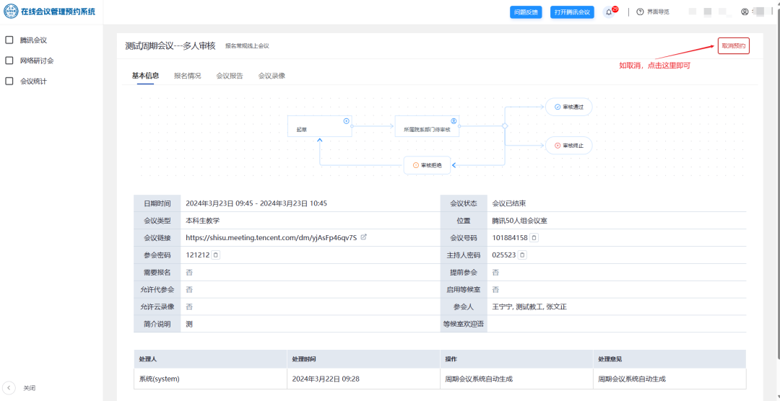
Task: Click the 处理时间 column header
Action: [363, 358]
